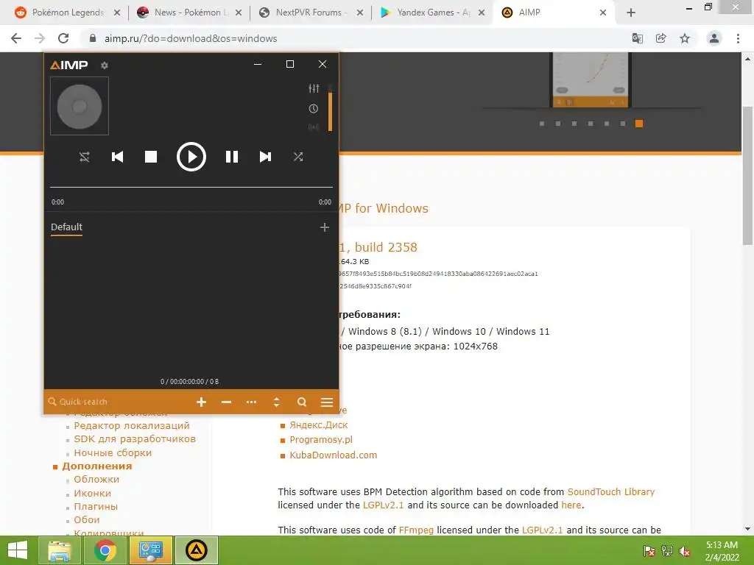Open the Яндекс.Диск download link
754x565 pixels.
tap(318, 425)
